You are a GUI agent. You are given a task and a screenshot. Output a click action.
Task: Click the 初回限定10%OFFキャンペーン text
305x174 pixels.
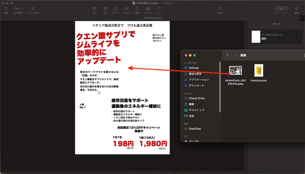(139, 128)
